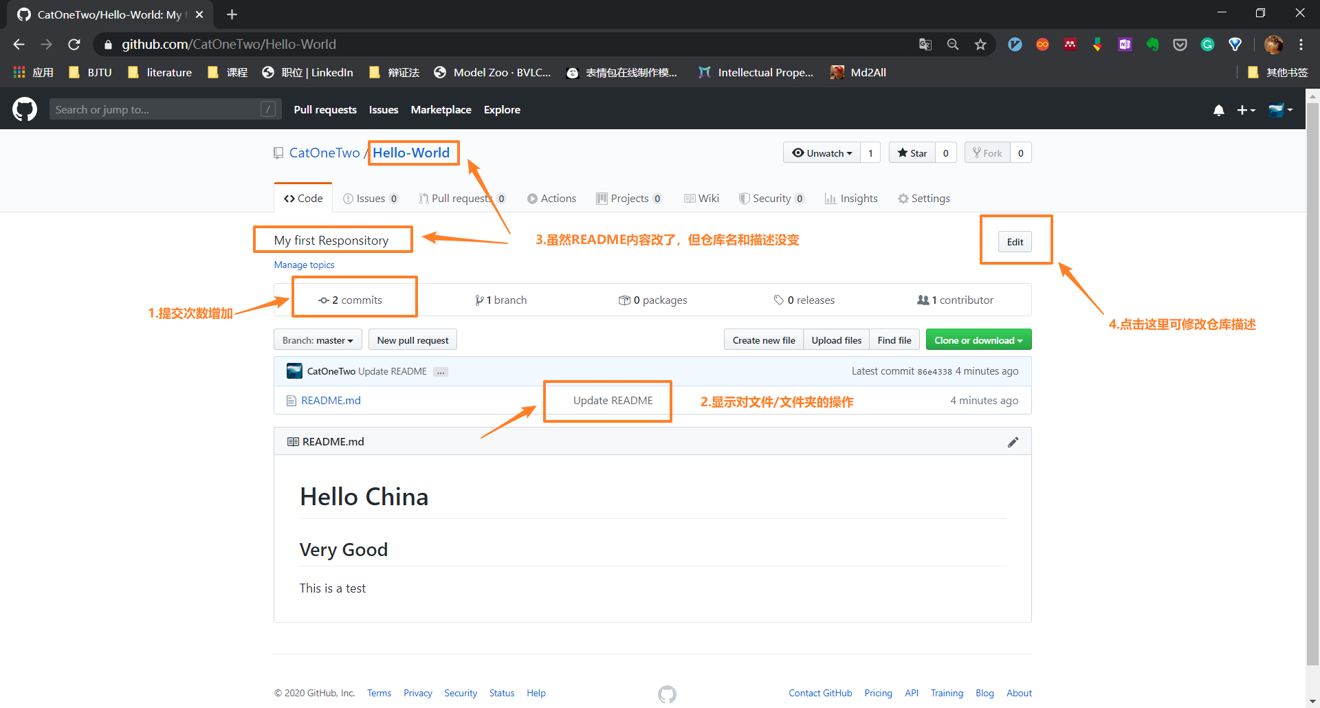
Task: Expand the plus create-new dropdown in header
Action: [1246, 110]
